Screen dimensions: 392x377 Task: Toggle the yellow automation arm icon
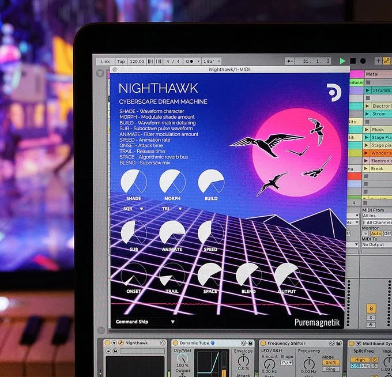(x=386, y=61)
